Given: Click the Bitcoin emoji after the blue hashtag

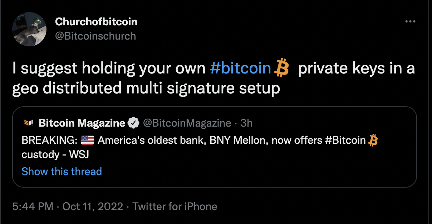Looking at the screenshot, I should click(281, 68).
